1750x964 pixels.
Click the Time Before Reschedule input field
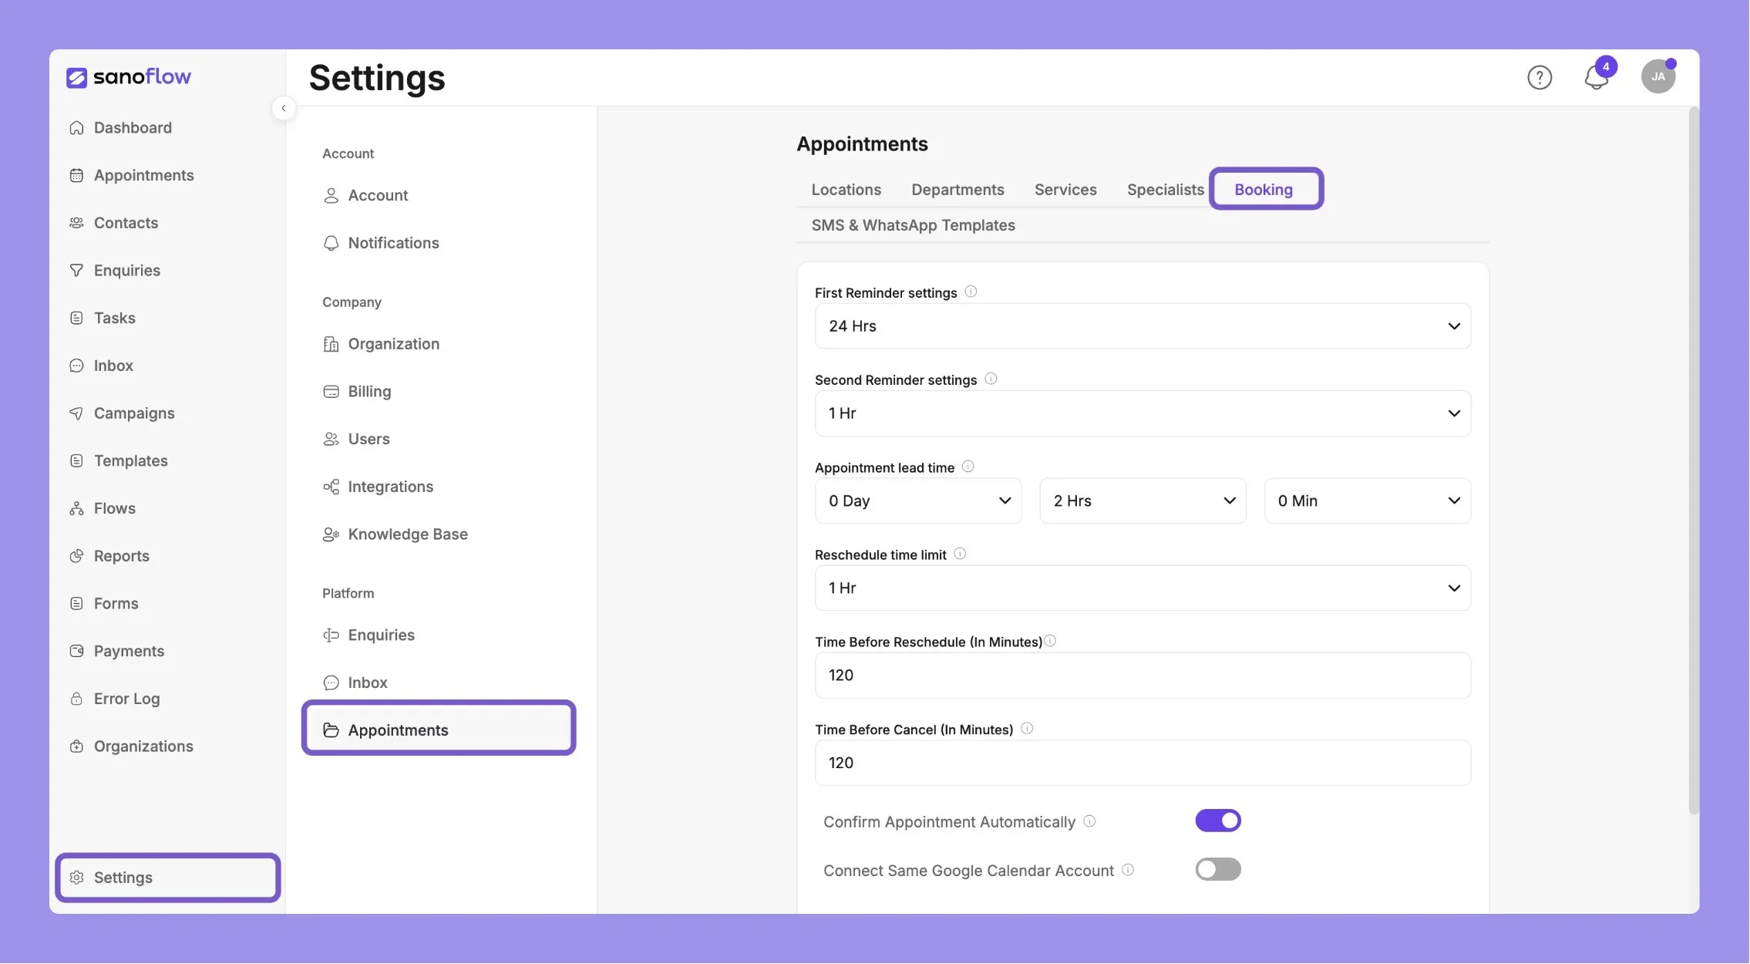click(1143, 676)
